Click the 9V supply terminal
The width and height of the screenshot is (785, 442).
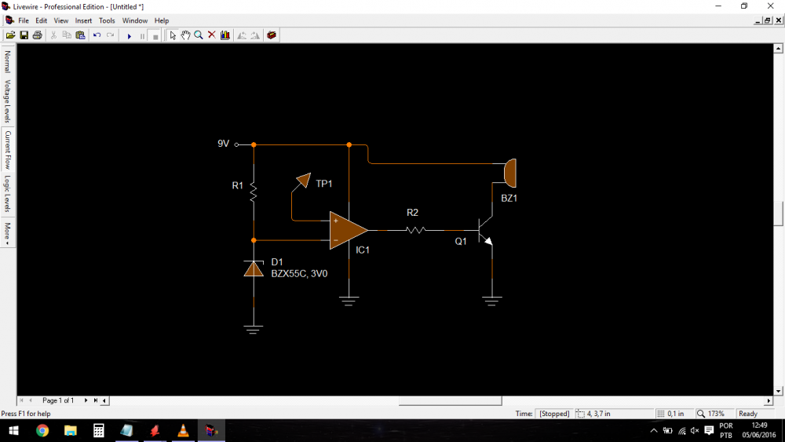237,144
